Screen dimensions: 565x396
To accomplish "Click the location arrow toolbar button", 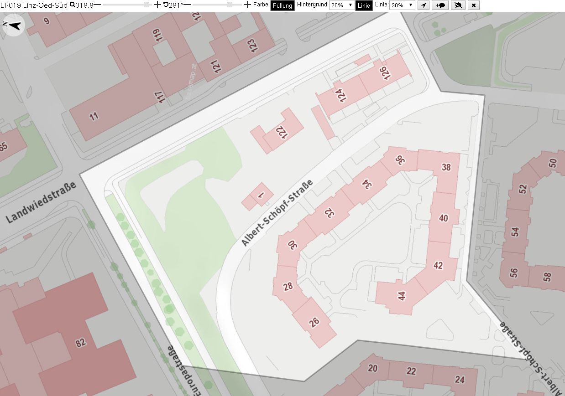I will pyautogui.click(x=424, y=5).
